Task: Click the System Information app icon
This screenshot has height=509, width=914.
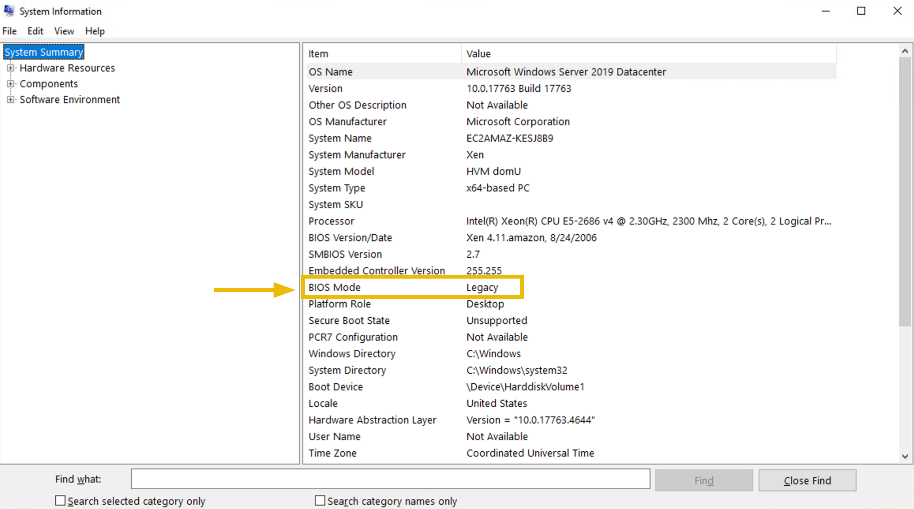Action: (x=9, y=11)
